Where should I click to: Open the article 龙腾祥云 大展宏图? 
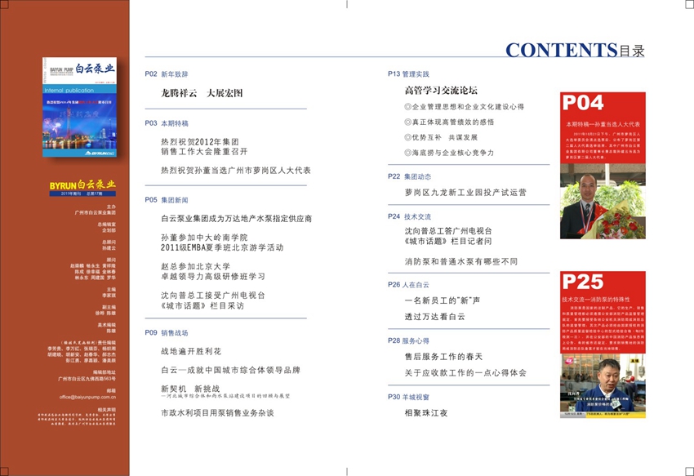(202, 93)
